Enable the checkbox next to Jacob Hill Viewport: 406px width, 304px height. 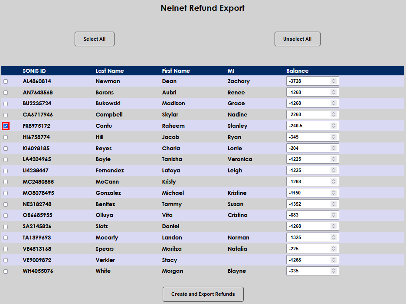click(5, 136)
